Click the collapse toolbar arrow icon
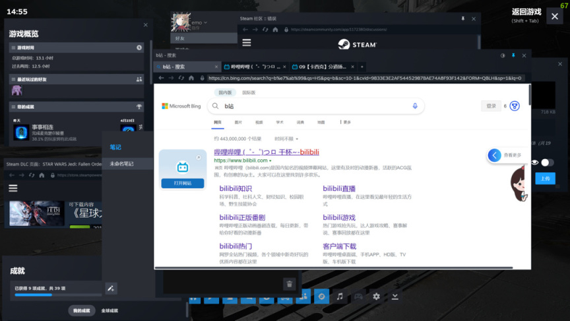Image resolution: width=570 pixels, height=321 pixels. tap(395, 297)
